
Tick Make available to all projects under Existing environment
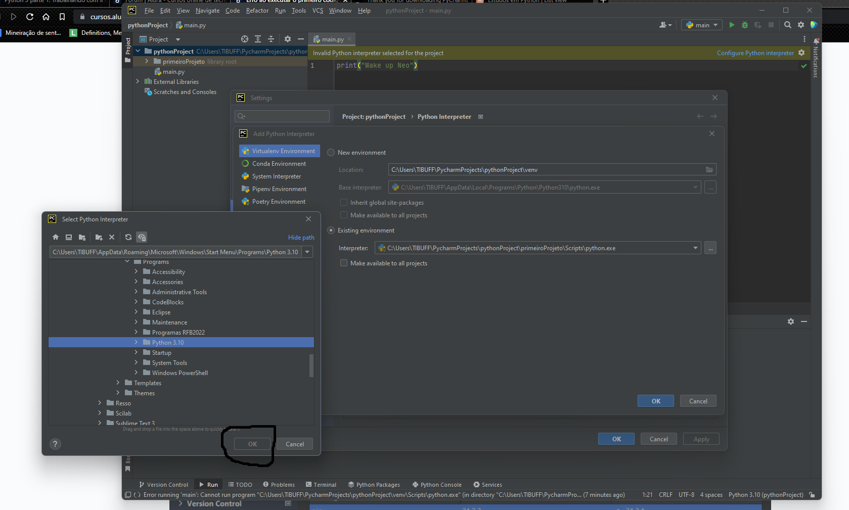click(344, 263)
